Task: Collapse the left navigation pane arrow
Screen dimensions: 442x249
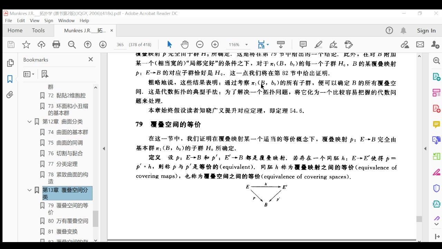Action: (104, 149)
